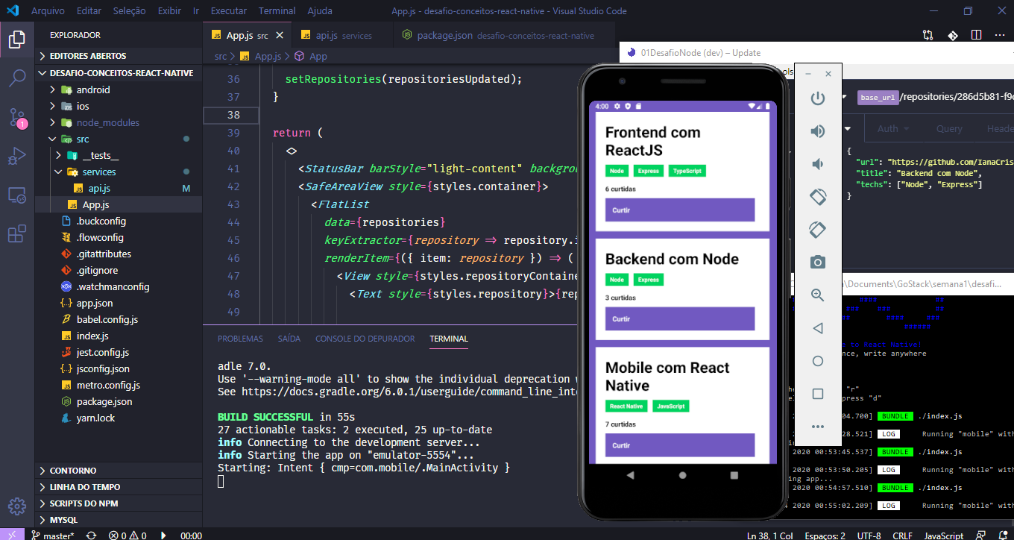Viewport: 1014px width, 540px height.
Task: Switch to CONSOLE DO DEPURADOR tab
Action: [x=365, y=339]
